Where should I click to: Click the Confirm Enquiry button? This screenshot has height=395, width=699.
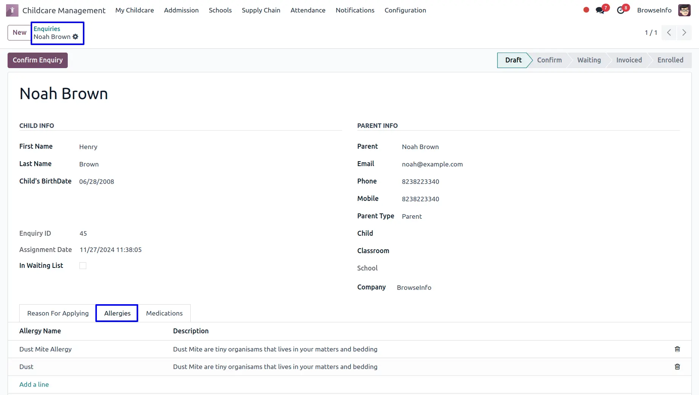tap(37, 60)
